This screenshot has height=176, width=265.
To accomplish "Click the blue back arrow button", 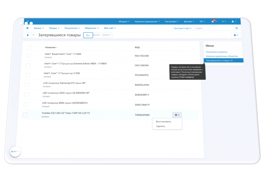I will (28, 35).
